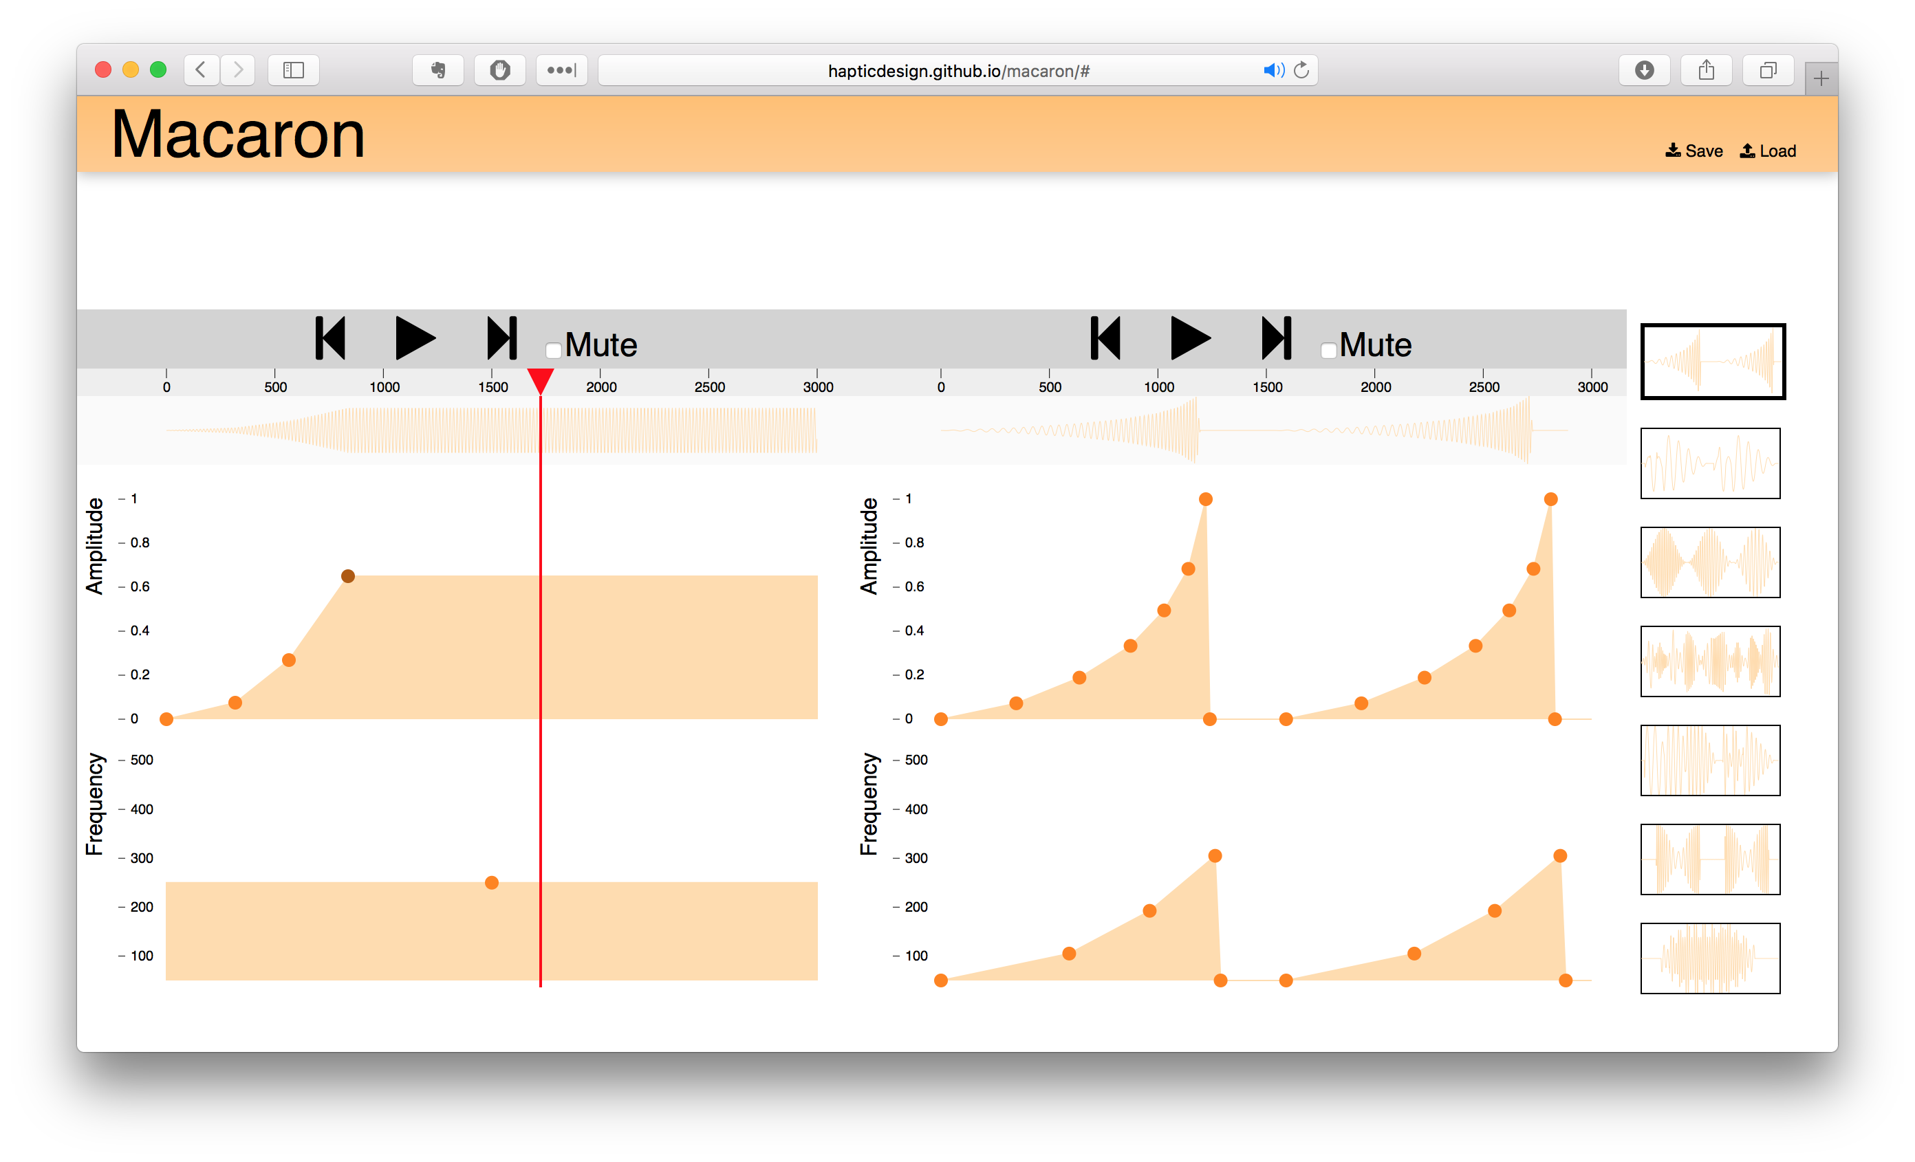Select the first highlighted example thumbnail
The height and width of the screenshot is (1162, 1915).
click(x=1712, y=362)
